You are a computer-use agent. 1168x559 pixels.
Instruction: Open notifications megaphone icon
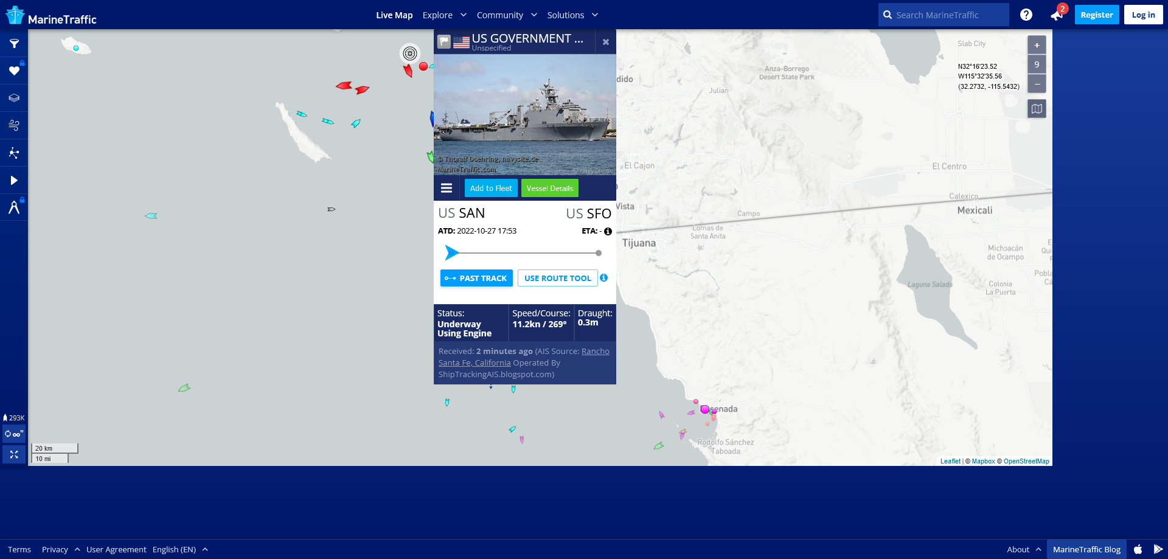point(1056,15)
